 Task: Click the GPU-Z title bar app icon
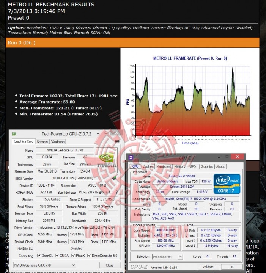pyautogui.click(x=14, y=134)
